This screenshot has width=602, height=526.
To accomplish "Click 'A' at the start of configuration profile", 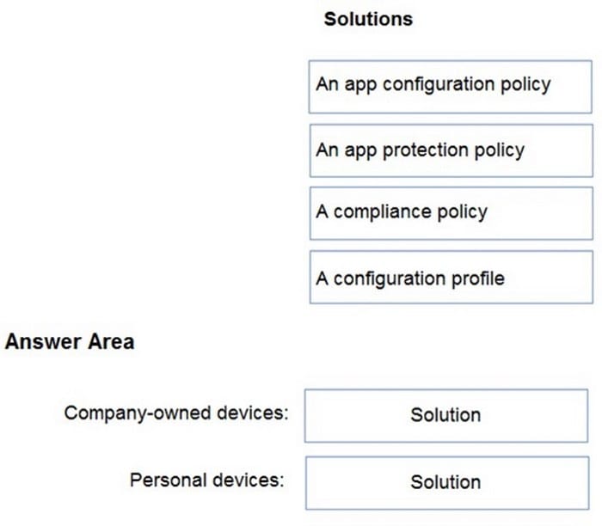I will point(322,278).
